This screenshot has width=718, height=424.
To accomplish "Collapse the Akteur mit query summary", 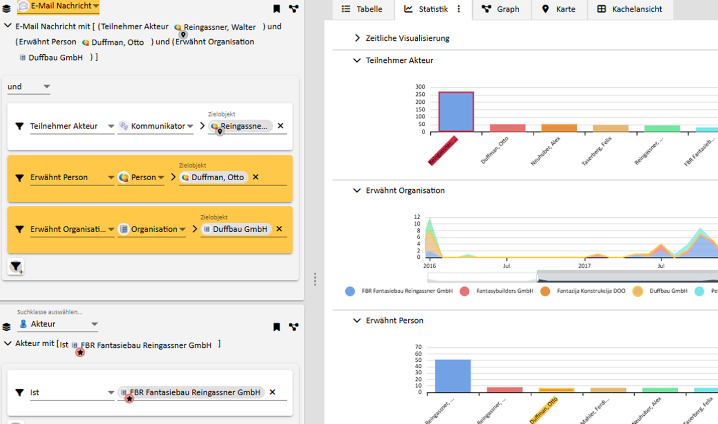I will point(8,343).
